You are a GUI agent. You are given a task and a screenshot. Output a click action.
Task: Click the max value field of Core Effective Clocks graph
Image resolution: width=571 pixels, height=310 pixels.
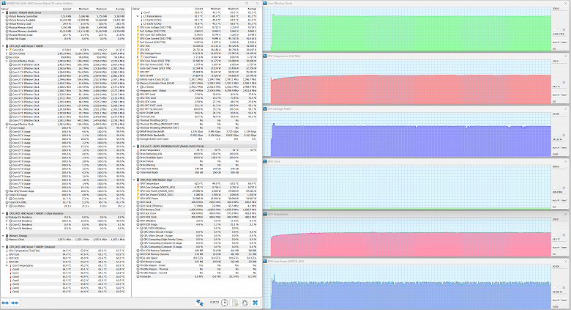(x=559, y=8)
